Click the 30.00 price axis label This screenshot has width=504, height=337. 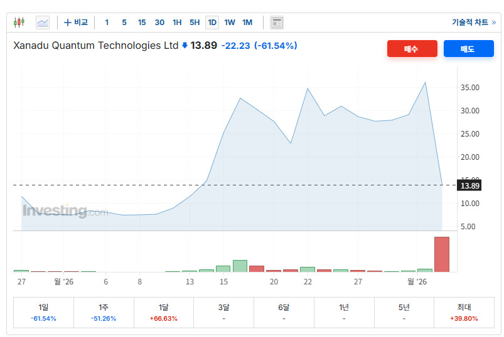coord(470,111)
